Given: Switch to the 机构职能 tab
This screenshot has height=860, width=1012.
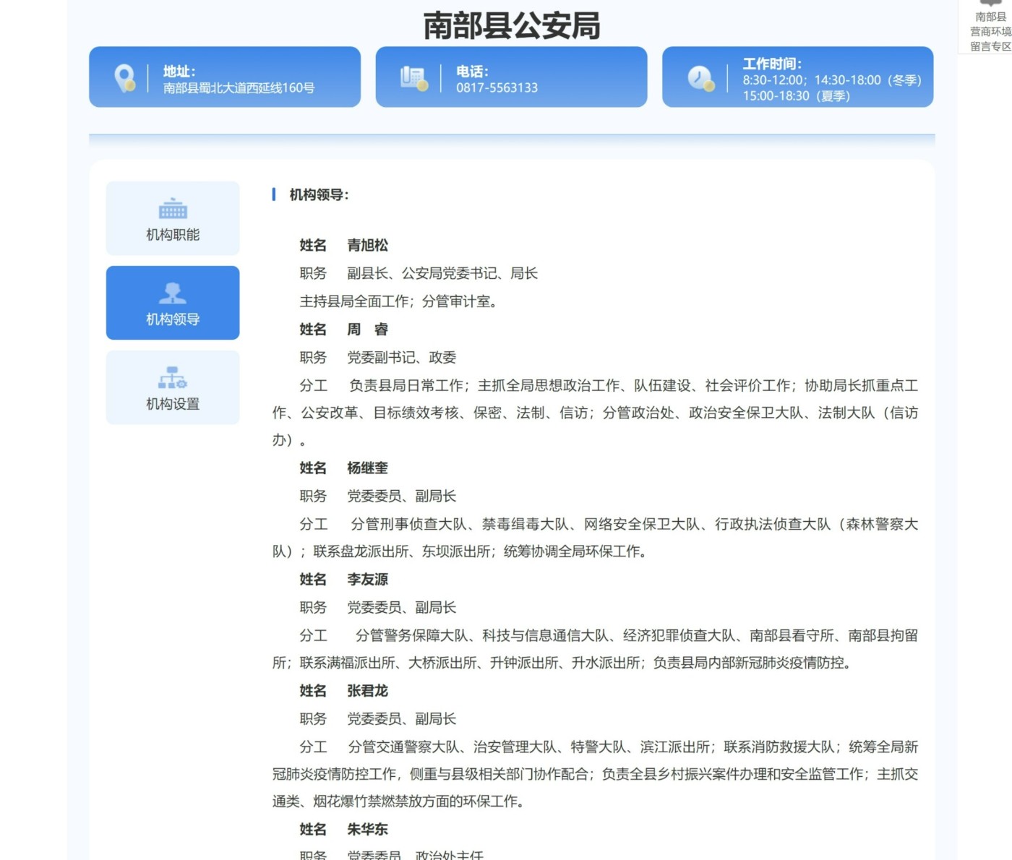Looking at the screenshot, I should tap(173, 234).
